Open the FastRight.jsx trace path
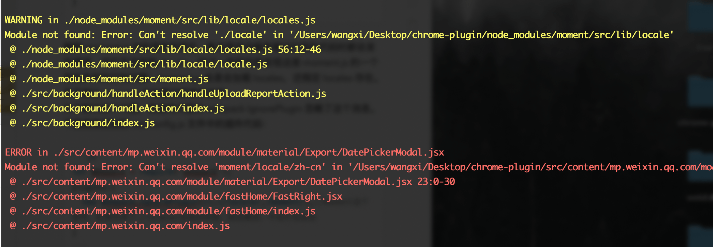Screen dimensions: 713x247 (x=182, y=197)
